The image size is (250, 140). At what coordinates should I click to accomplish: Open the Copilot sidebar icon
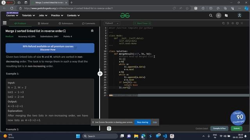[x=246, y=8]
